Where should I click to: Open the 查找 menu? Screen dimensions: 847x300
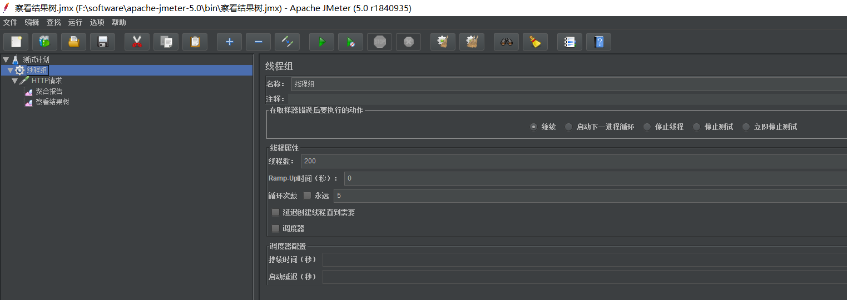pyautogui.click(x=54, y=22)
